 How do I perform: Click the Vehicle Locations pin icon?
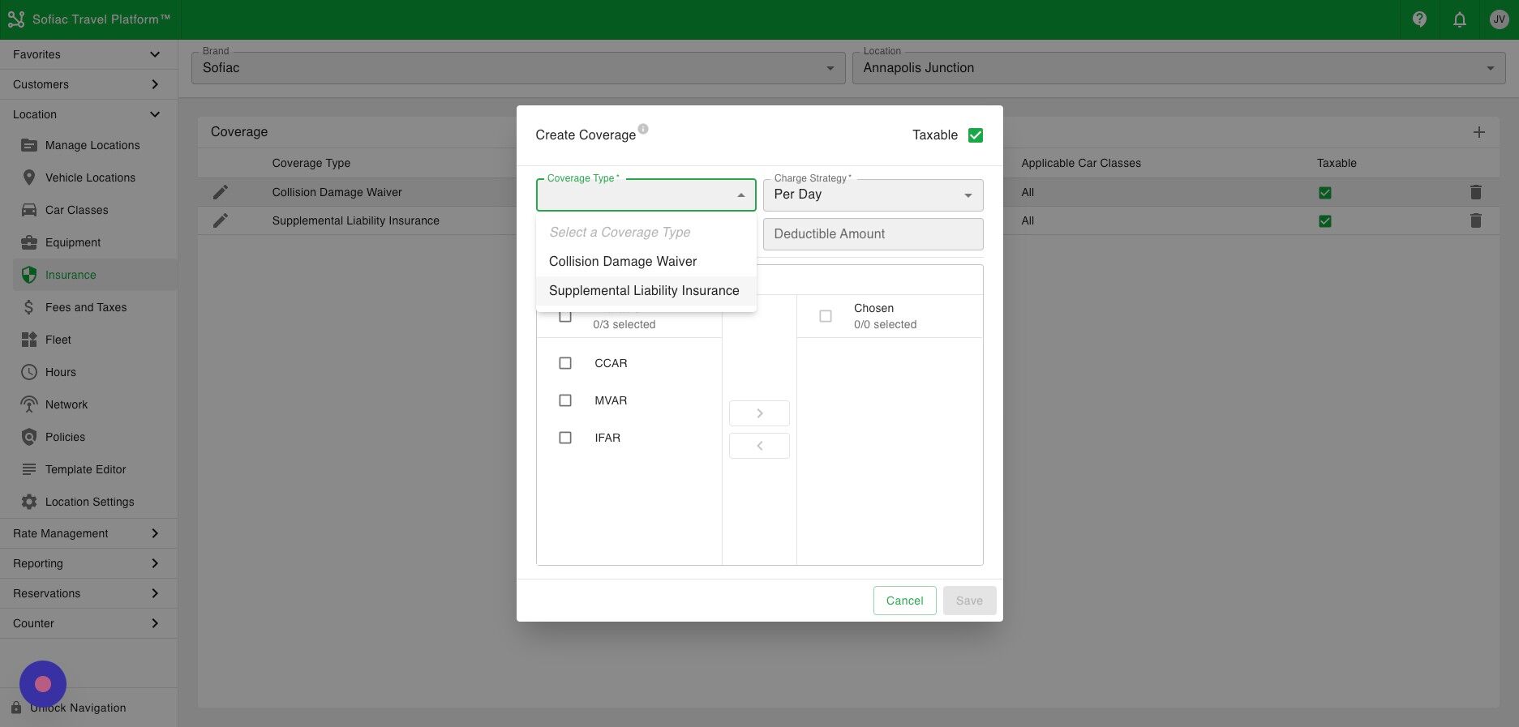point(29,177)
